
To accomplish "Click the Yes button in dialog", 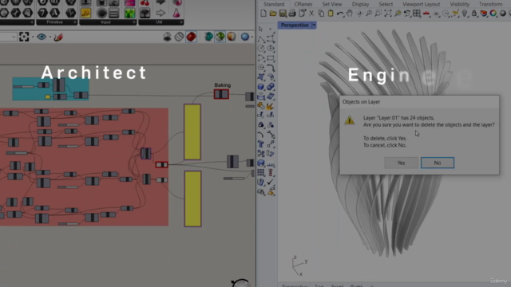I will click(x=401, y=163).
